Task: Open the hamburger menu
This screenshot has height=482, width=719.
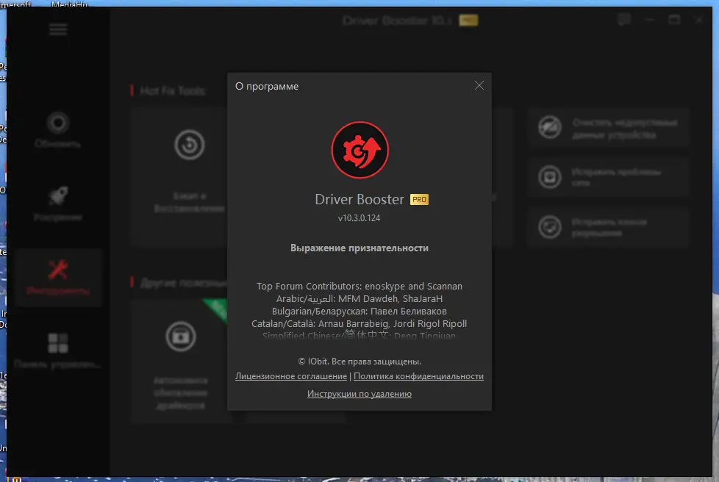Action: click(x=57, y=29)
